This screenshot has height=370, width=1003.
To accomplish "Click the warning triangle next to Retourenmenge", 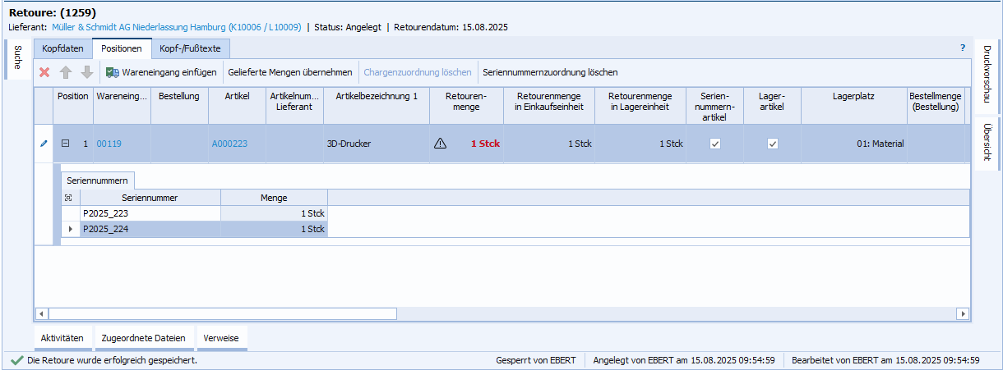I will pos(440,144).
